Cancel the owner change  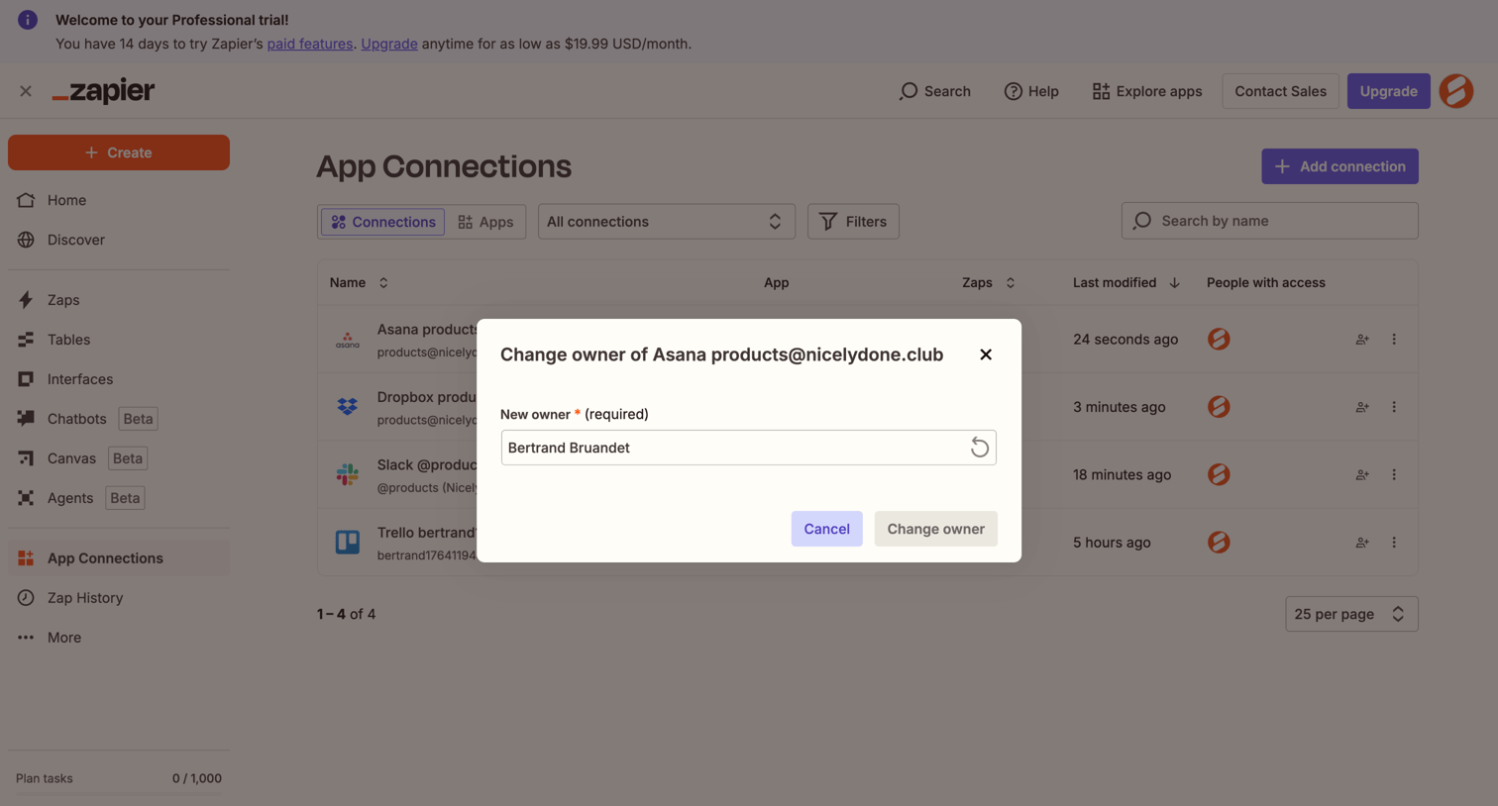[x=826, y=529]
